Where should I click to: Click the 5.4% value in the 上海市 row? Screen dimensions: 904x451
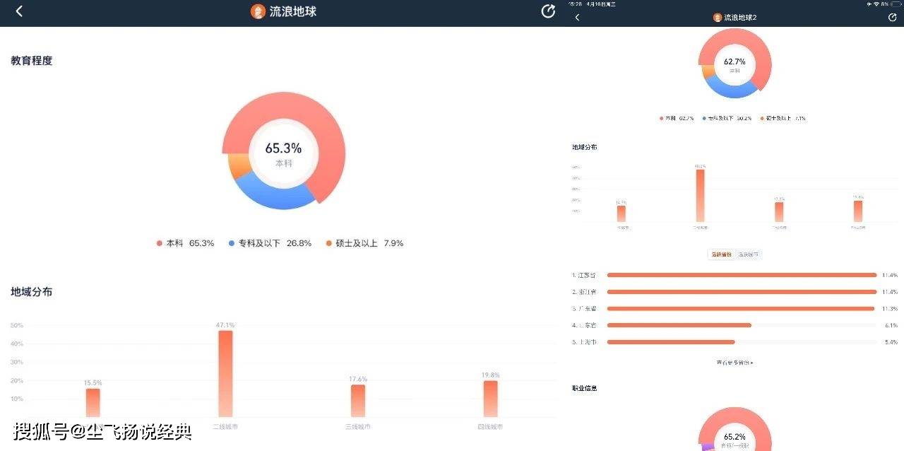(x=891, y=342)
